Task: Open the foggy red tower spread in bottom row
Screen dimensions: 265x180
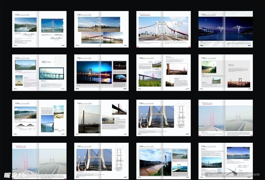Action: [39, 161]
